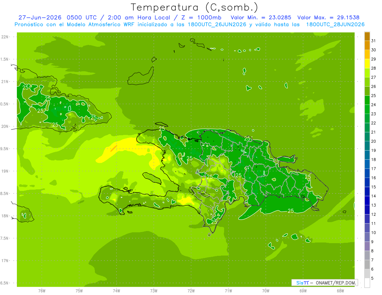The width and height of the screenshot is (382, 295).
Task: Click the color bar label '20'
Action: tap(374, 141)
